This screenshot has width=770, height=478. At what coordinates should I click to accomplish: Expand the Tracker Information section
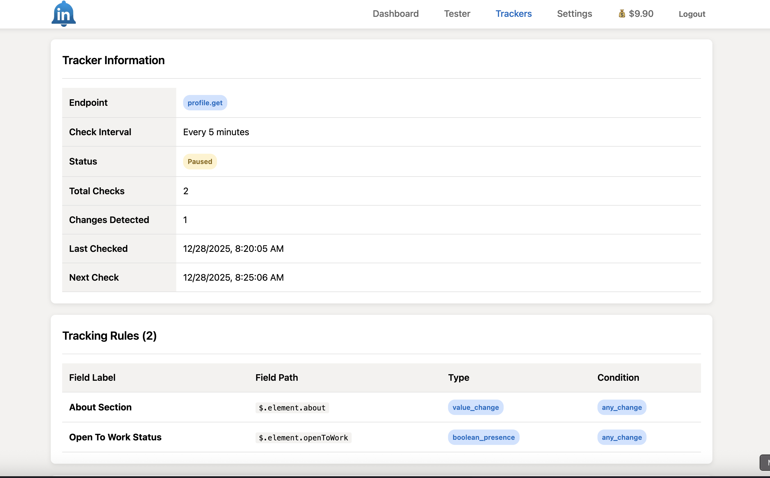[x=114, y=60]
